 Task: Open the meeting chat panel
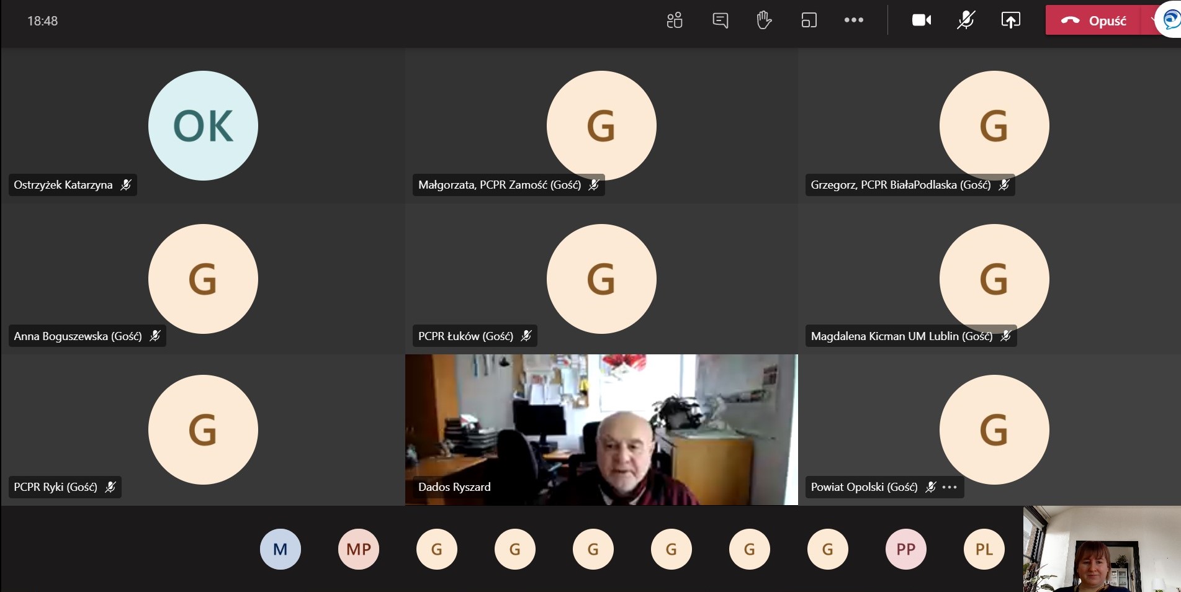(x=720, y=20)
